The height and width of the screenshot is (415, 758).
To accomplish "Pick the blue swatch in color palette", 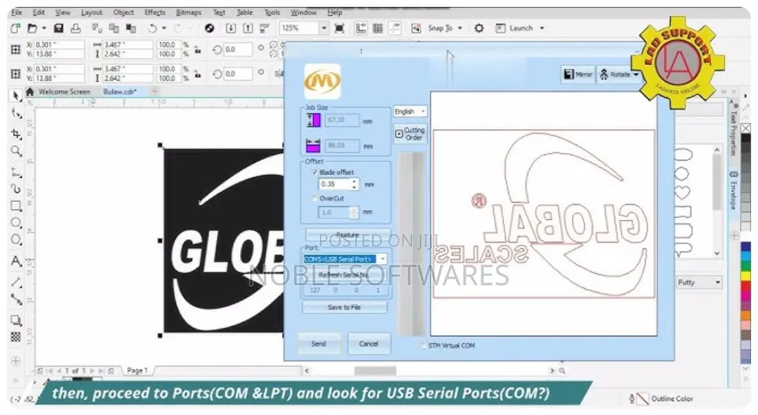I will [746, 247].
